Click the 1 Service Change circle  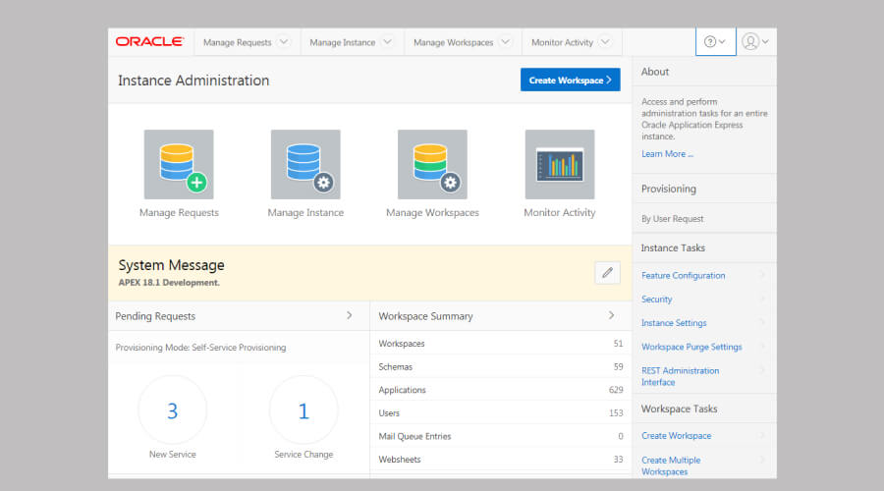coord(304,409)
